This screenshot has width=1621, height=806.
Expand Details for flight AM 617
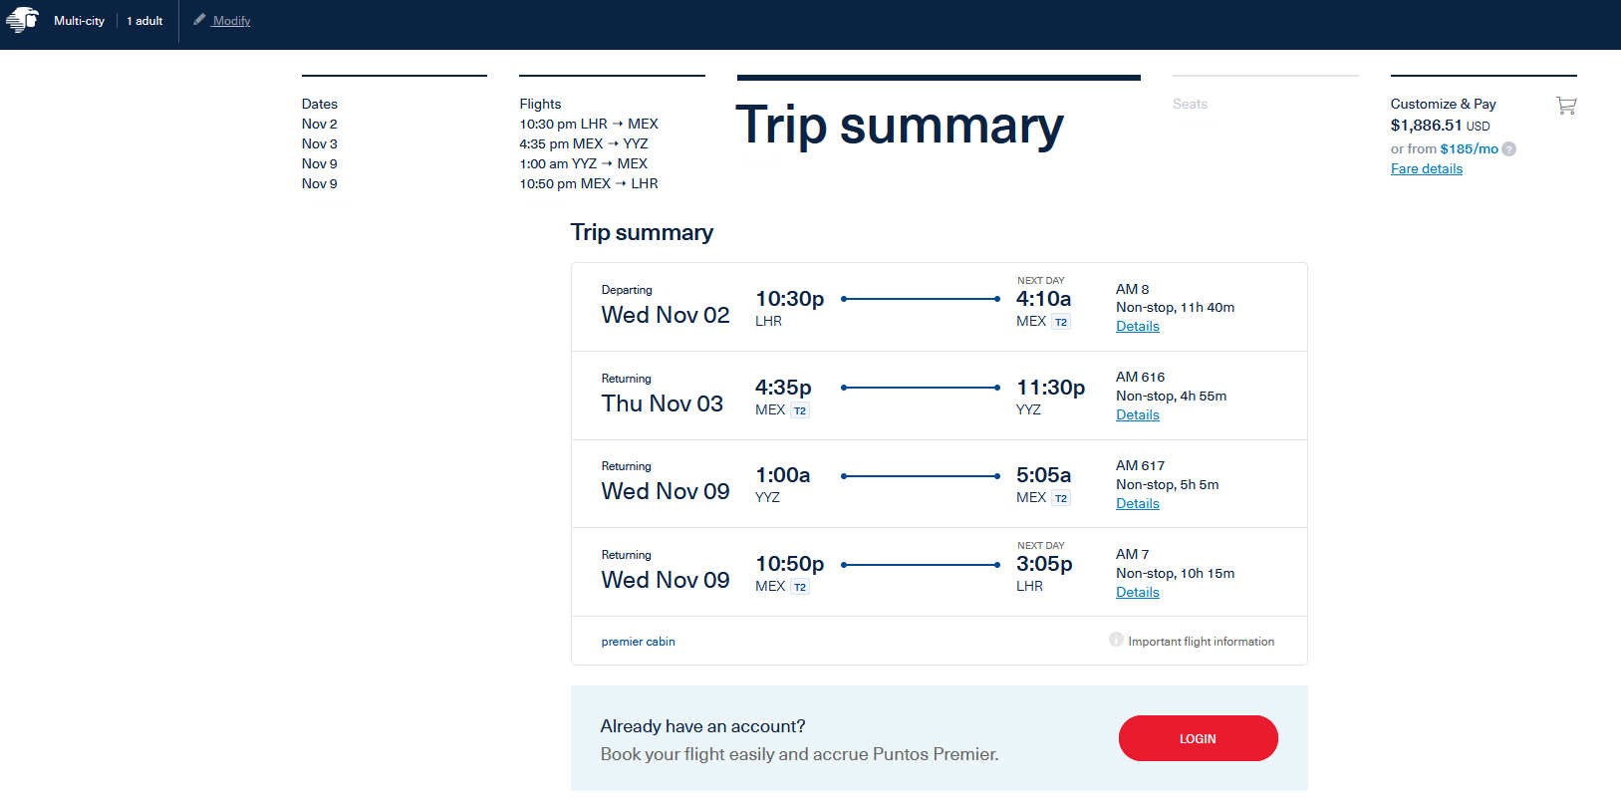pyautogui.click(x=1137, y=503)
